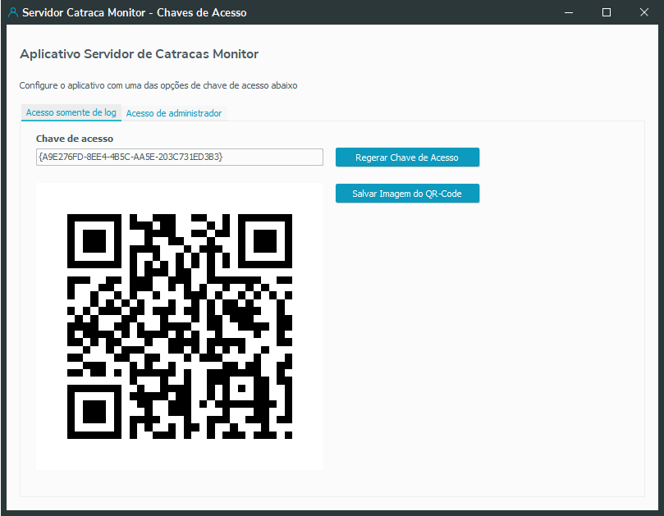Maximize the Chaves de Acesso window
Viewport: 664px width, 516px height.
click(607, 12)
